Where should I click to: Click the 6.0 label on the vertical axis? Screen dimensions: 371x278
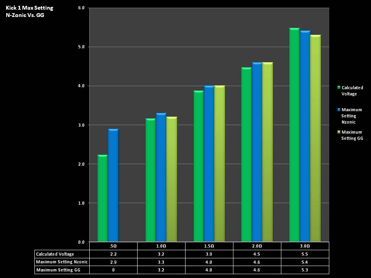point(81,8)
